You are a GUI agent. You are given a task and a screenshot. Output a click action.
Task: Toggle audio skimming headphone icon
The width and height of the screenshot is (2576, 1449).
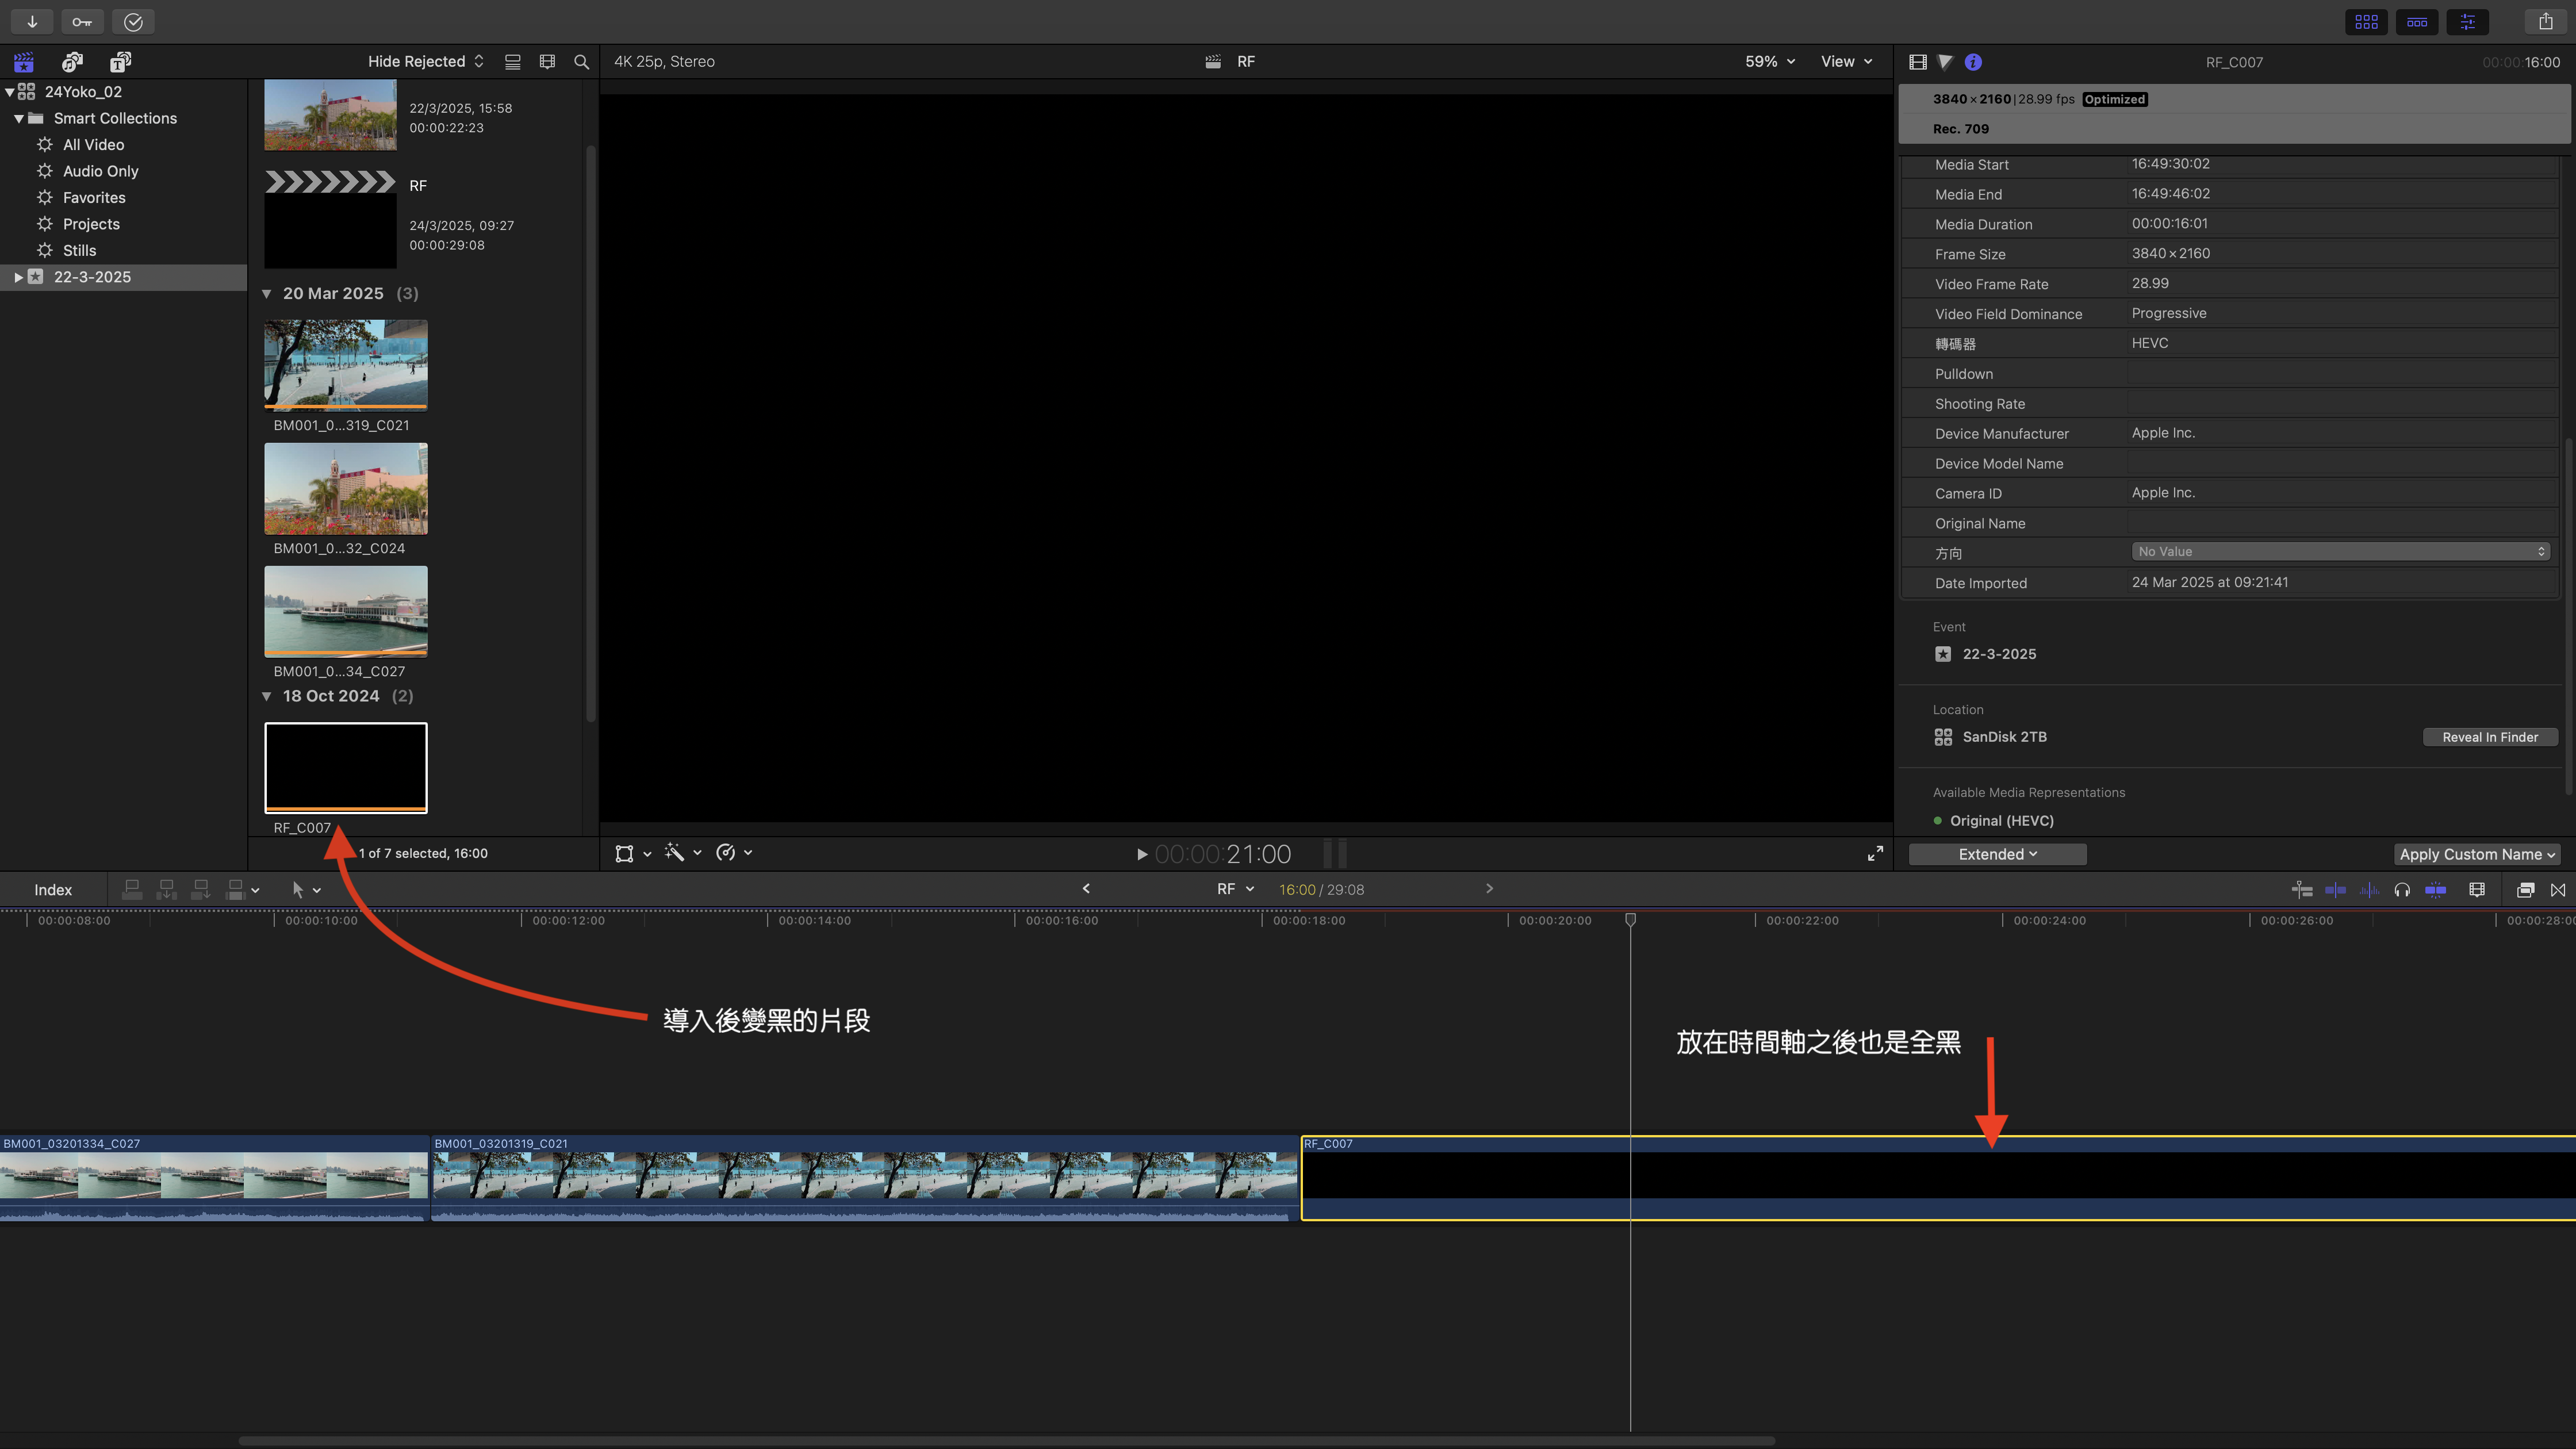coord(2402,890)
